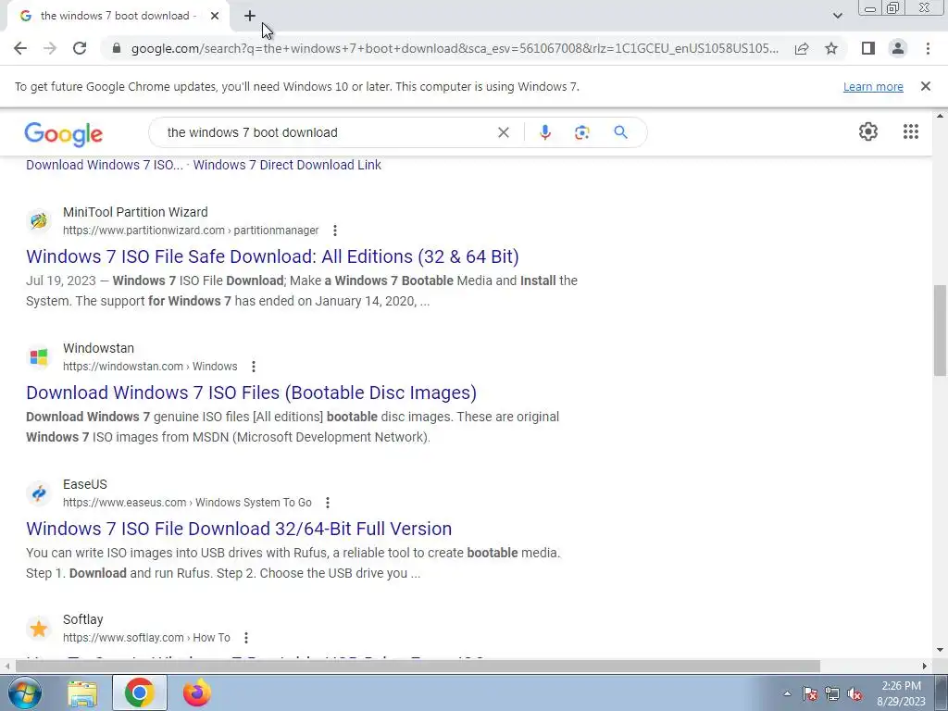Bookmark this page with the star icon
The width and height of the screenshot is (948, 711).
[x=831, y=48]
